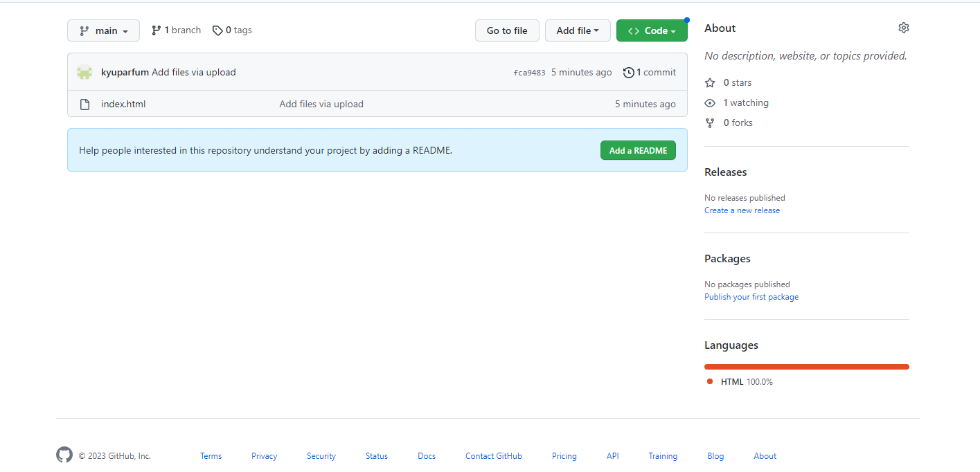Image resolution: width=980 pixels, height=472 pixels.
Task: Open the green Code dropdown
Action: coord(652,30)
